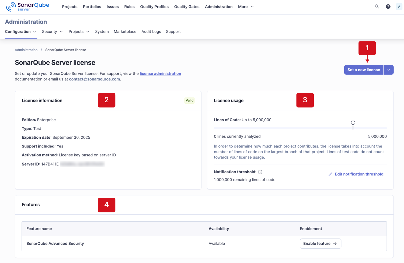Open the Audit Logs section
The width and height of the screenshot is (404, 263).
point(151,31)
